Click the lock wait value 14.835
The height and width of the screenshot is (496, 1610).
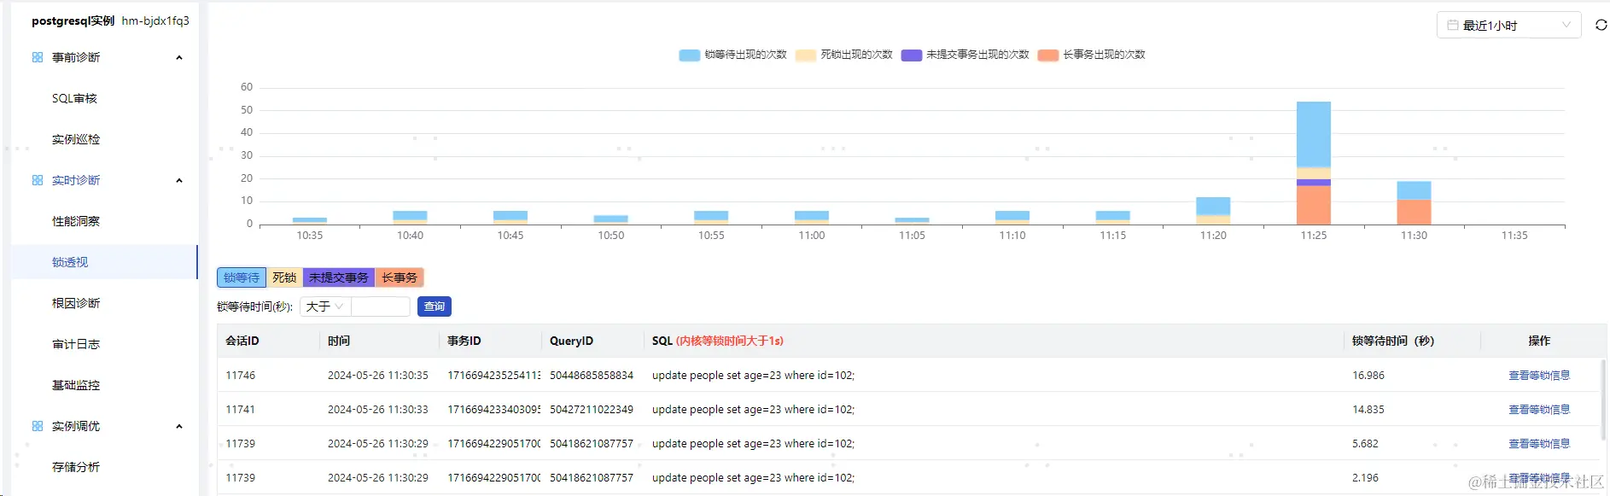(1368, 410)
